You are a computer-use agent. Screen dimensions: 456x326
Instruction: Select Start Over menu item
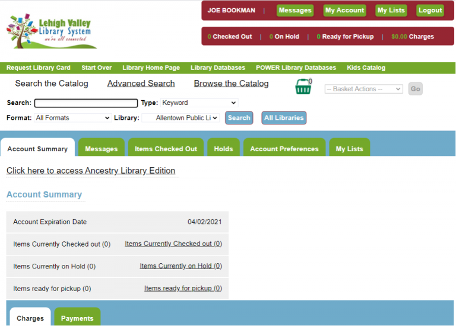click(97, 68)
